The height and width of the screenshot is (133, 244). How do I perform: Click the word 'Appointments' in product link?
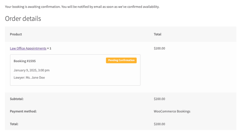[x=36, y=48]
